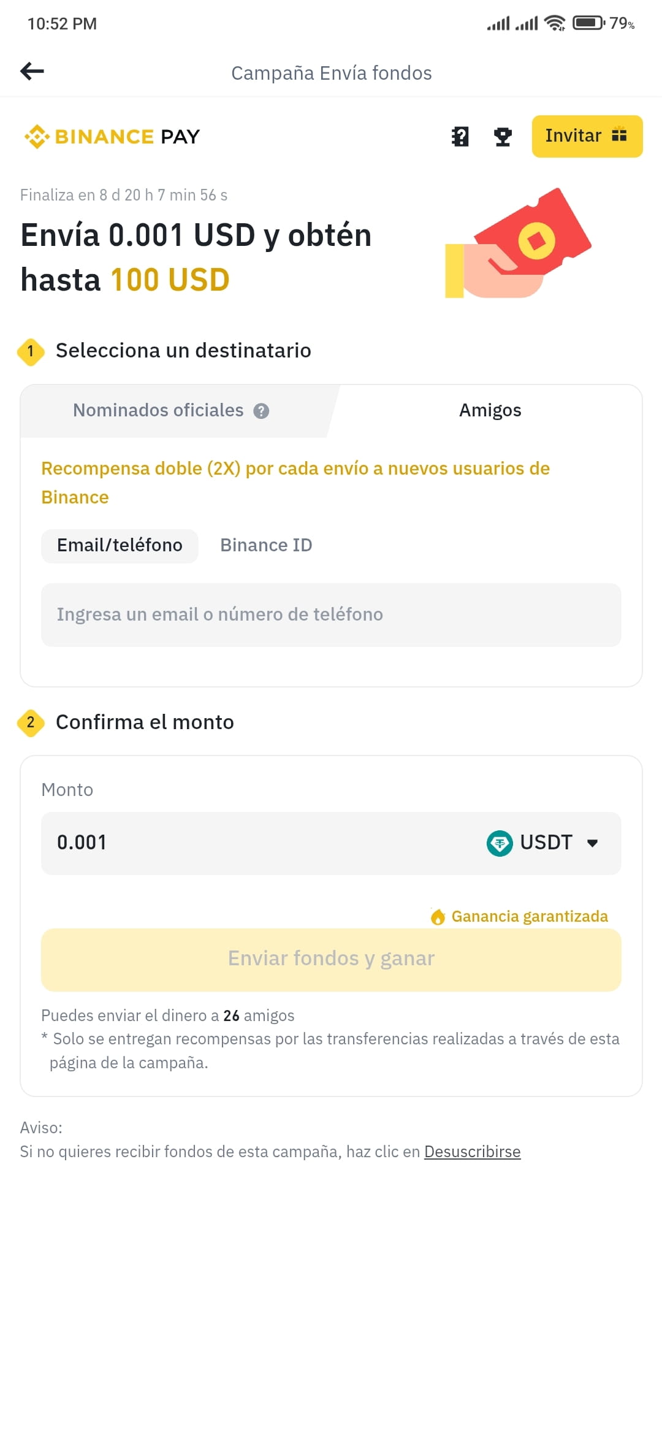Open the help question-mark document icon
The width and height of the screenshot is (662, 1435).
[460, 136]
